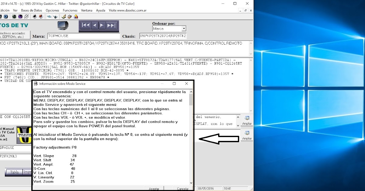The height and width of the screenshot is (191, 365).
Task: Click the blue connector toolbar icon
Action: (x=49, y=16)
